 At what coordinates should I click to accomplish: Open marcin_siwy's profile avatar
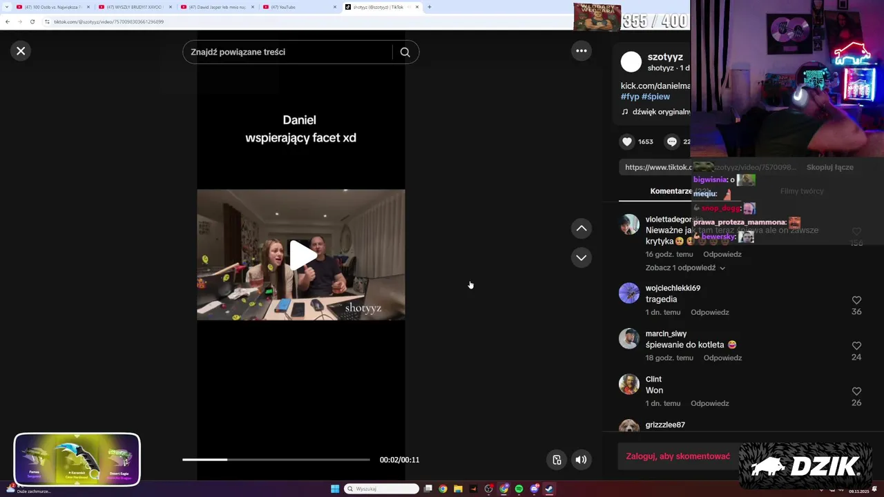629,339
